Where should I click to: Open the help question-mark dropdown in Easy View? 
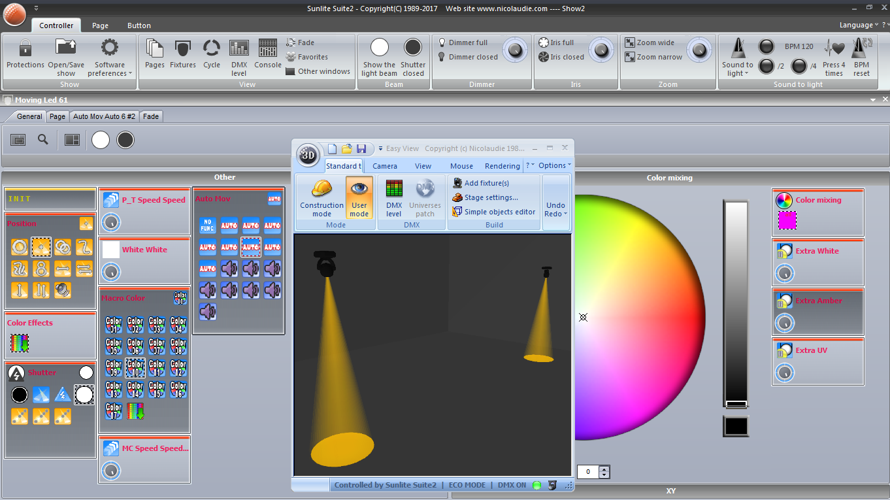(x=530, y=165)
